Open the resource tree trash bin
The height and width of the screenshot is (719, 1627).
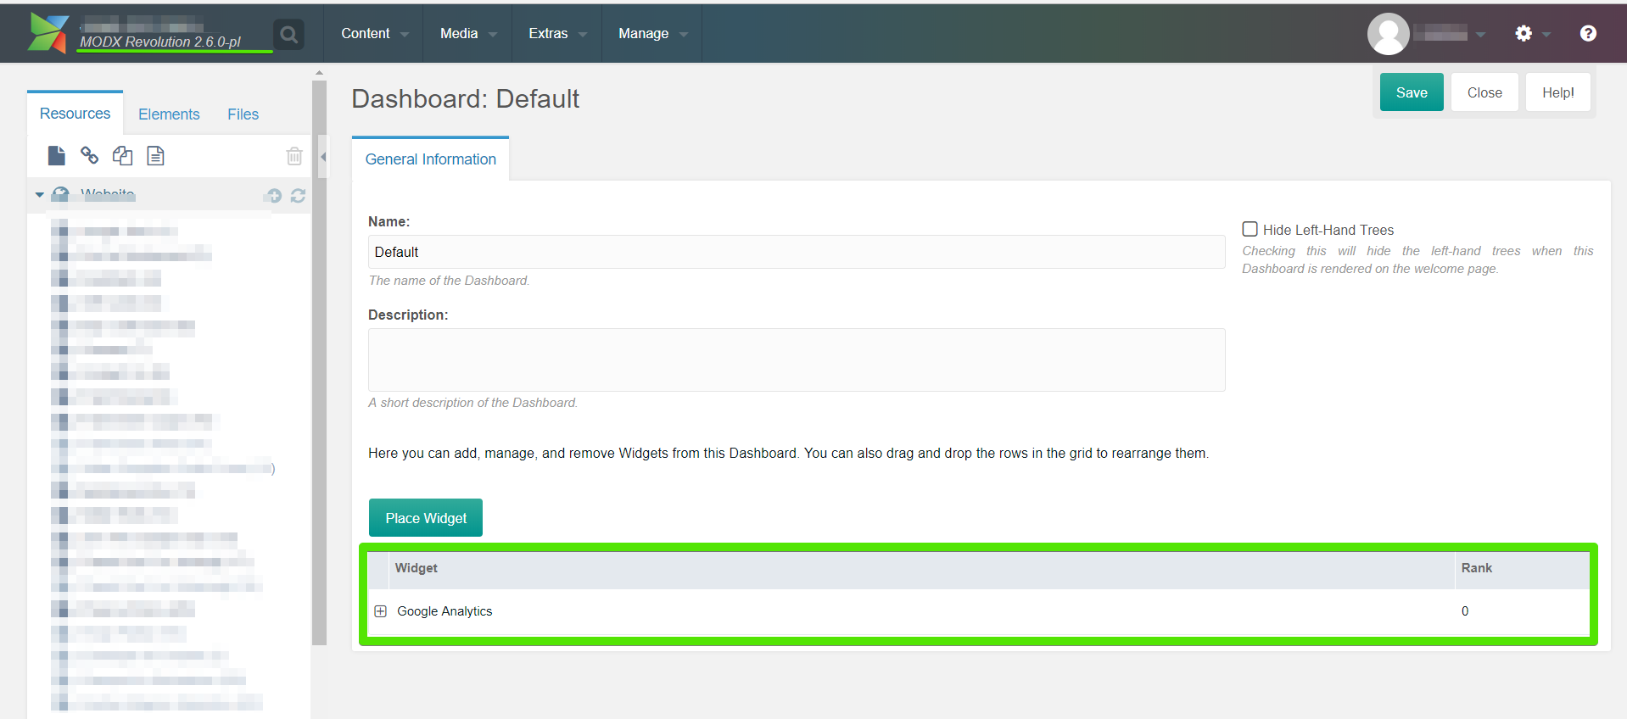tap(294, 156)
